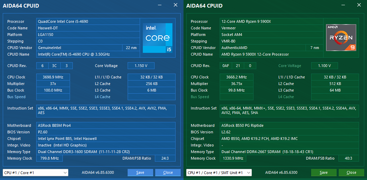Close the green AMD window with X icon

pos(359,5)
